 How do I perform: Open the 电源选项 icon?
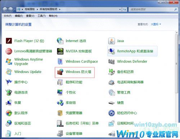pos(9,93)
